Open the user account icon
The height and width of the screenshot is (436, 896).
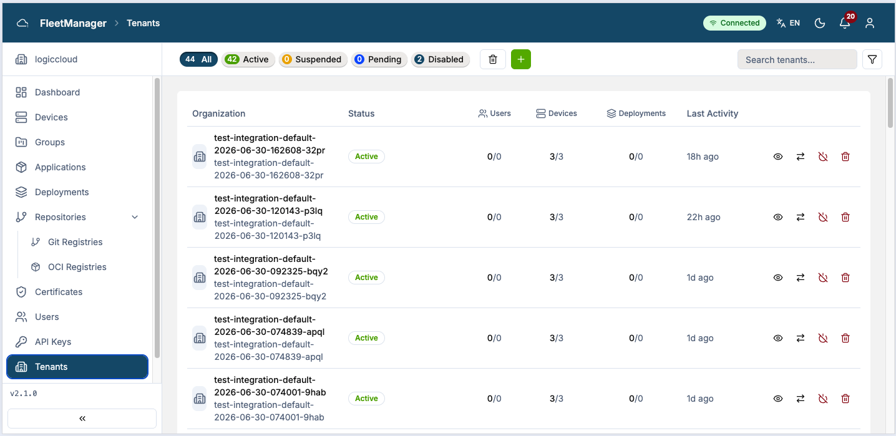coord(870,23)
